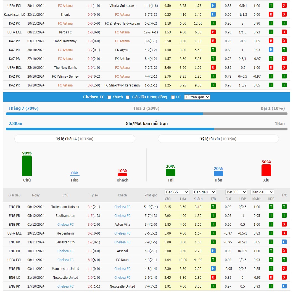Click the green T over/under badge in the FC Zhetysu Taldykorgan row
293x292 pixels.
point(284,23)
